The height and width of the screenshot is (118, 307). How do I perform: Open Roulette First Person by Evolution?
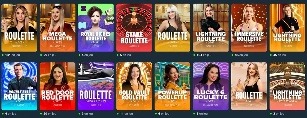coord(96,86)
